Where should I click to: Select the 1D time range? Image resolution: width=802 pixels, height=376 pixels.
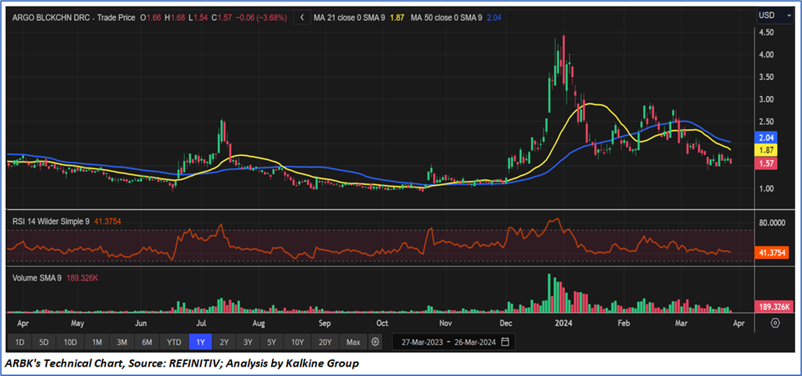click(19, 342)
